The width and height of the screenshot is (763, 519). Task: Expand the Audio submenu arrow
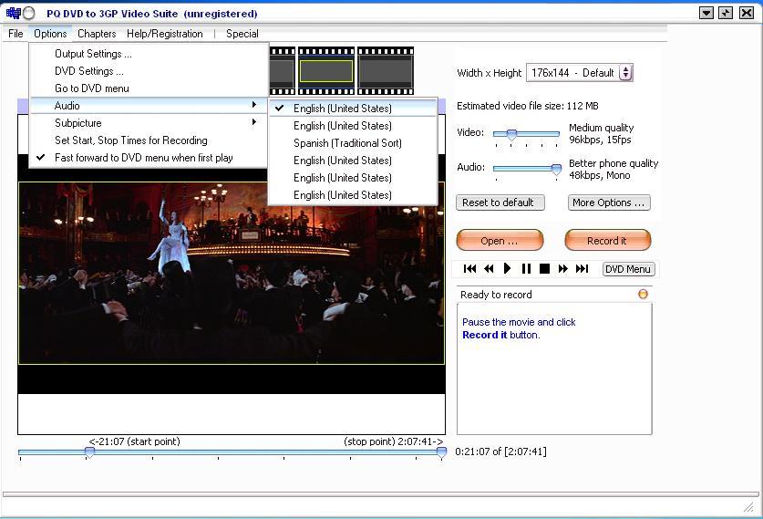pyautogui.click(x=254, y=105)
